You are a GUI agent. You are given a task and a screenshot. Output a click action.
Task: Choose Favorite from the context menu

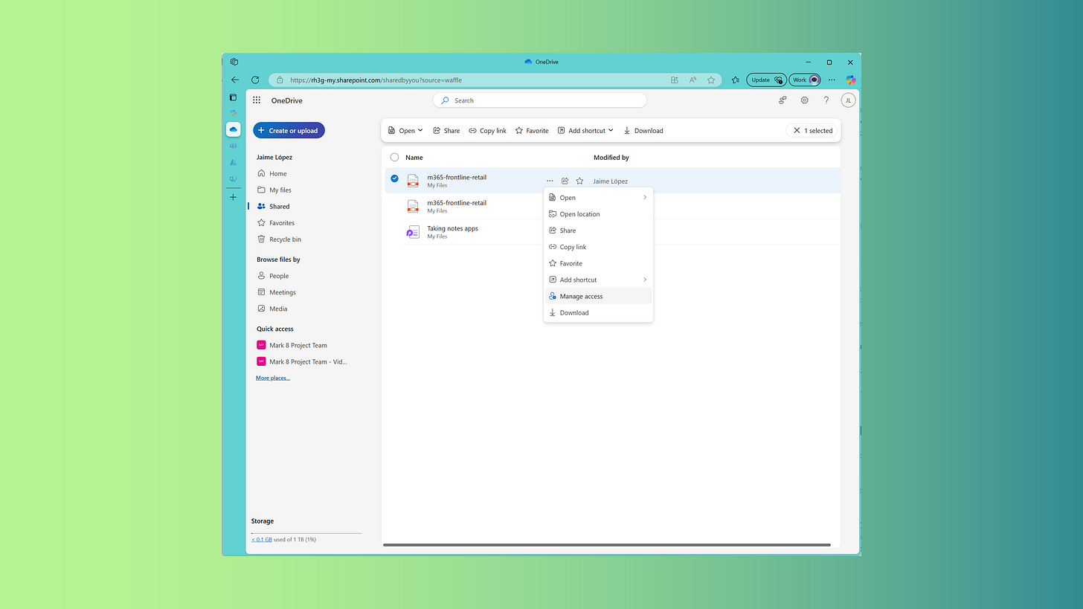pos(598,263)
